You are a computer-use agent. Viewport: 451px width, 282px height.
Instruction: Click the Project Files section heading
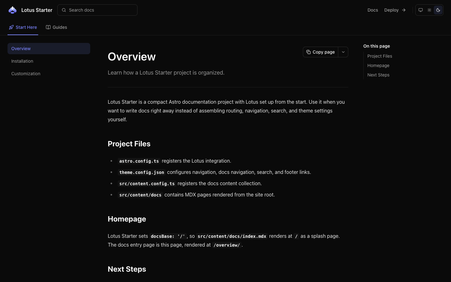tap(129, 144)
